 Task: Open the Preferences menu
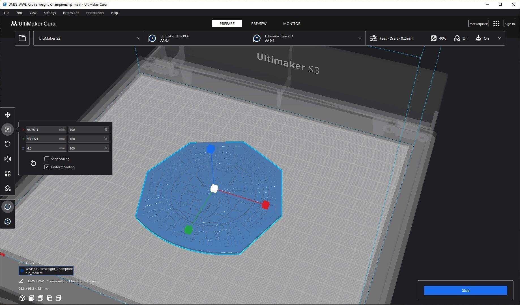click(x=95, y=13)
